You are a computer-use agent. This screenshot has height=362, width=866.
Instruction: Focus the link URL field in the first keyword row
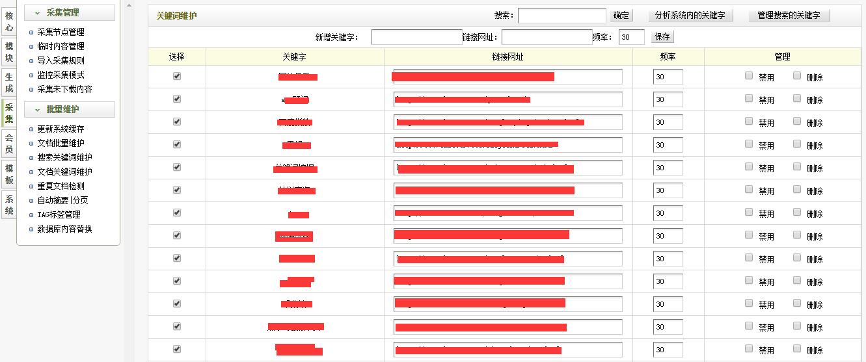tap(508, 77)
